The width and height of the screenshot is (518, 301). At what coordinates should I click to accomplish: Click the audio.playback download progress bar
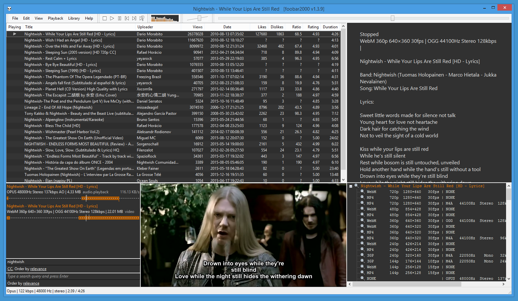[x=73, y=198]
